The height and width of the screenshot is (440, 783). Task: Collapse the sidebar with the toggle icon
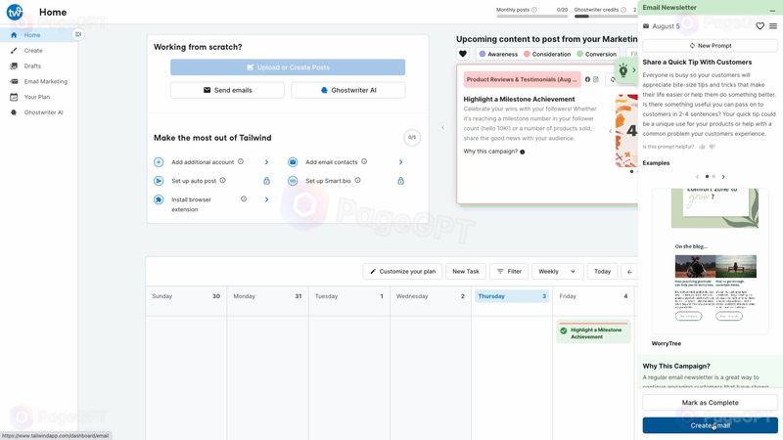click(78, 34)
